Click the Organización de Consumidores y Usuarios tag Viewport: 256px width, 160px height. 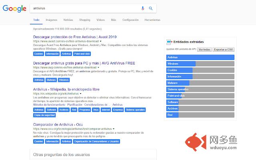coord(96,141)
